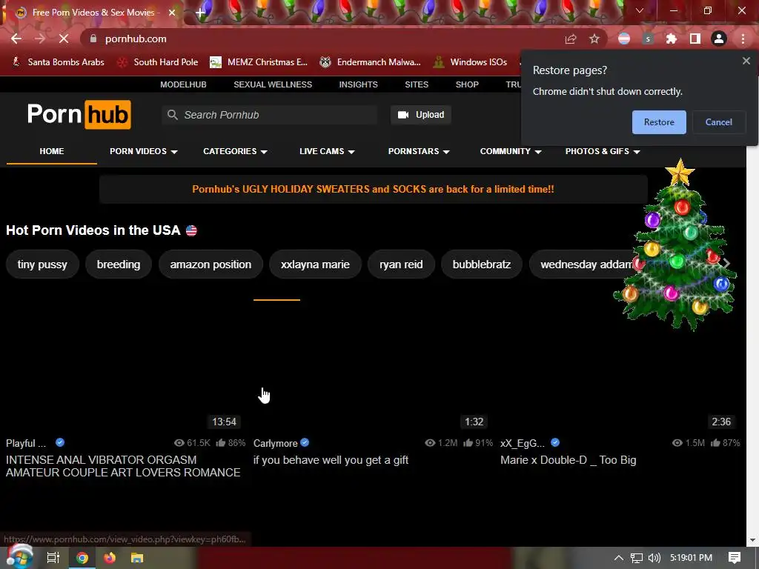Screen dimensions: 759x569
Task: Select the amazon position tag
Action: pos(211,264)
